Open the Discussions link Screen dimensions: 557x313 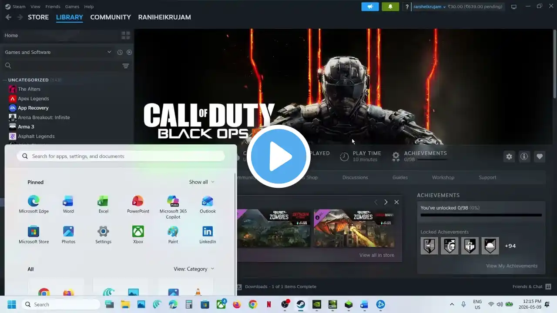(x=355, y=177)
